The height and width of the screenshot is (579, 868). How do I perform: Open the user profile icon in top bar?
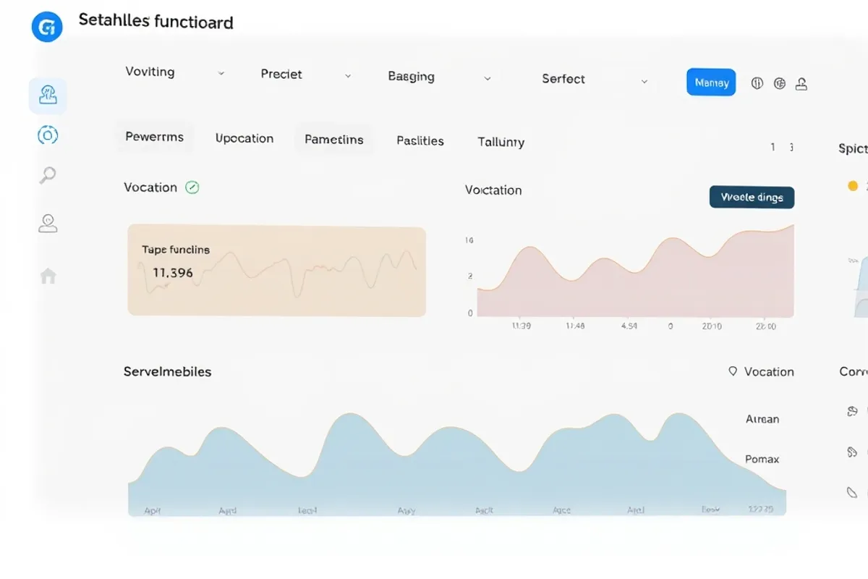(x=801, y=84)
